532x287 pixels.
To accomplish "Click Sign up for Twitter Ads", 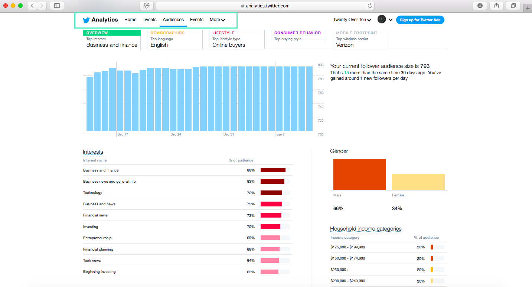I will click(x=420, y=20).
